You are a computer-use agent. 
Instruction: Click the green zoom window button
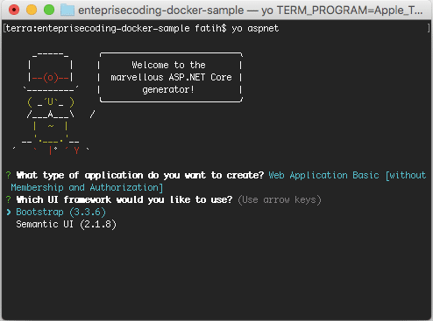pos(49,10)
